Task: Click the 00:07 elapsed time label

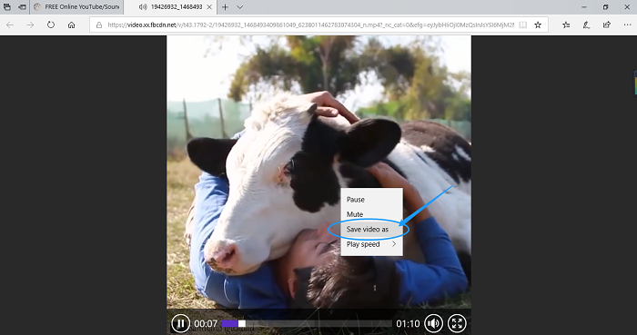Action: click(x=206, y=324)
